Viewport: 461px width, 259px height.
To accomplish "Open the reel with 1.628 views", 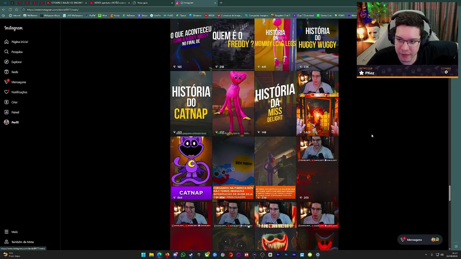I will 317,103.
